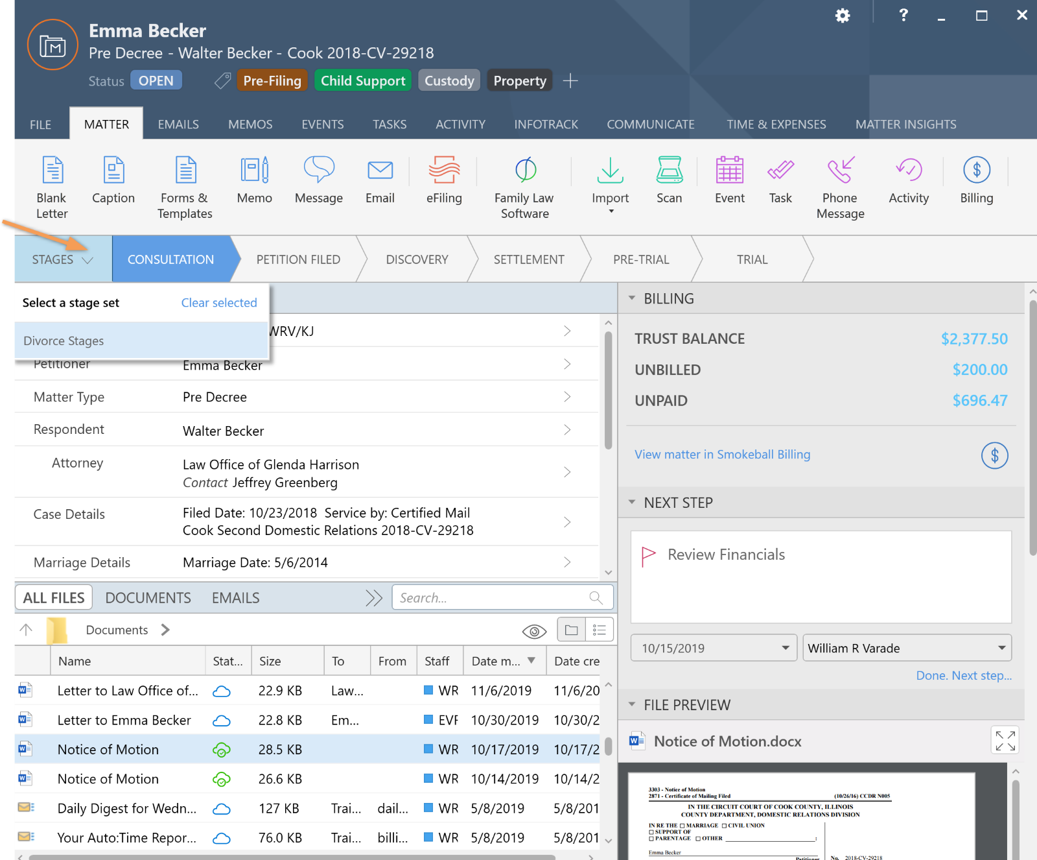Add a new tag with plus icon

pyautogui.click(x=570, y=80)
